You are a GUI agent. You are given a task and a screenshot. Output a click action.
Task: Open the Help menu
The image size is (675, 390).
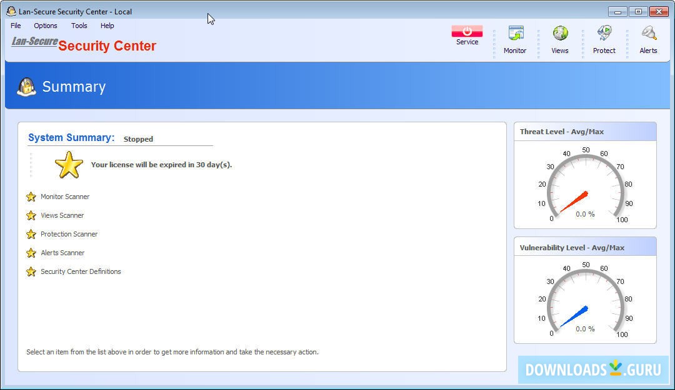[x=107, y=26]
